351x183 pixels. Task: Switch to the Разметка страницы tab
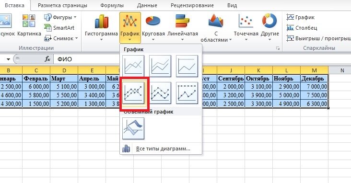[x=62, y=5]
